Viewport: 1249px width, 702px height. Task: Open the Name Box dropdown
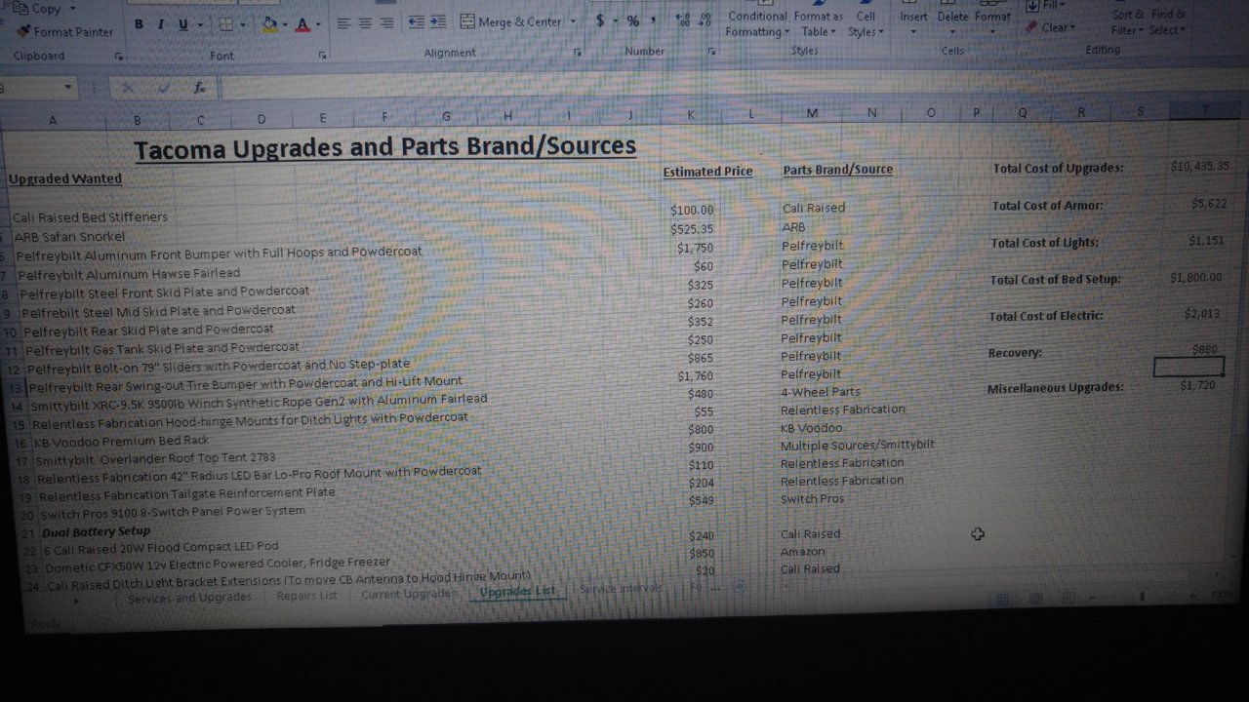[x=67, y=88]
